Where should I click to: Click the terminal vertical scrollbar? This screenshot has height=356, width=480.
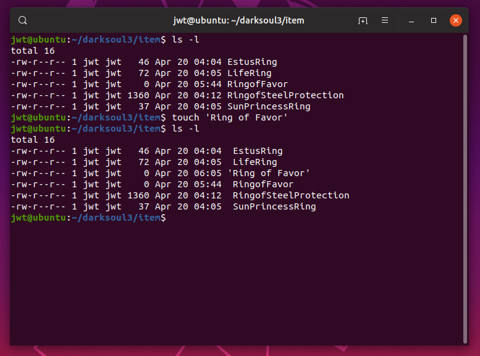coord(465,189)
